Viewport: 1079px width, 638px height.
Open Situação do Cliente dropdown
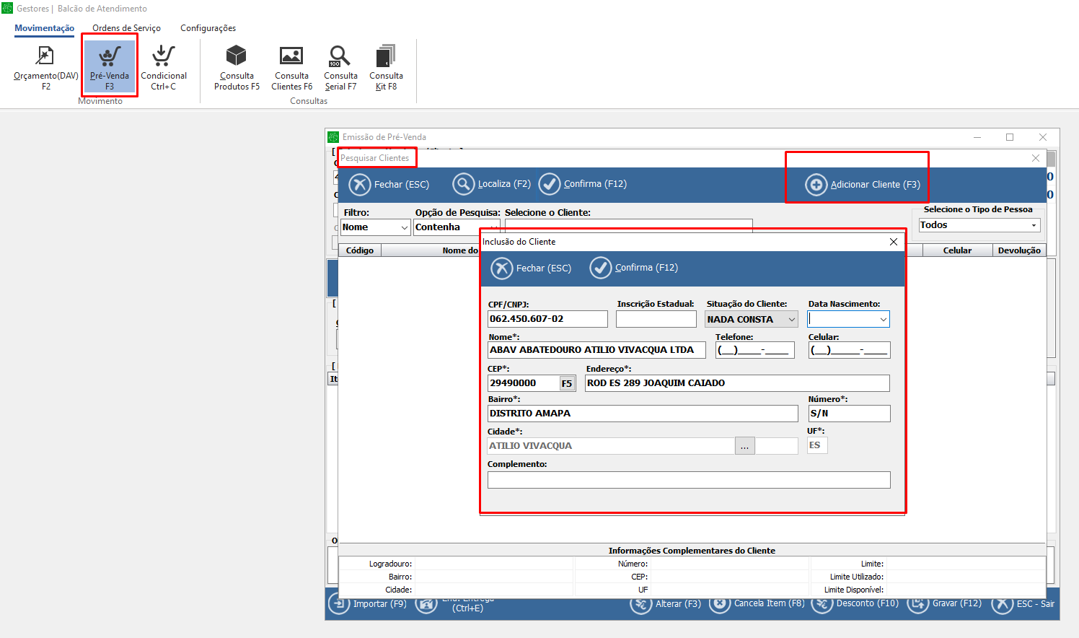point(791,320)
